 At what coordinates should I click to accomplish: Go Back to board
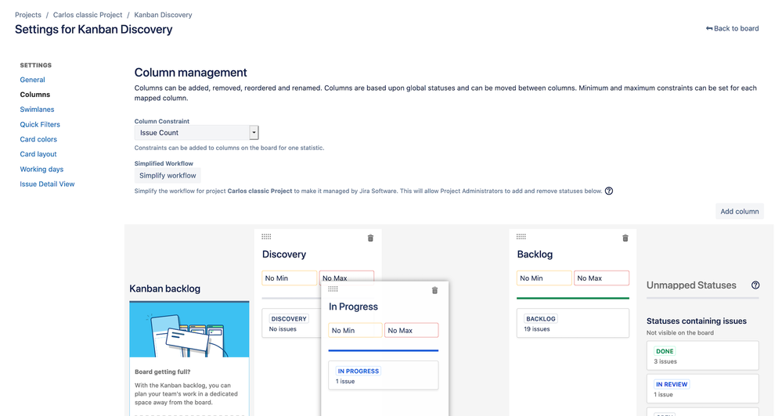732,28
